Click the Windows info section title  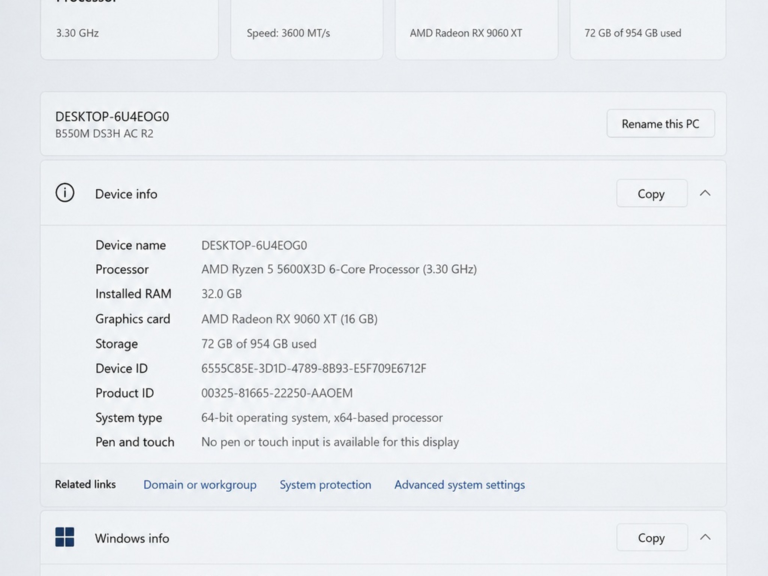pyautogui.click(x=132, y=538)
